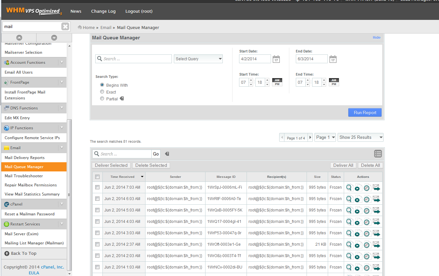This screenshot has width=439, height=276.
Task: View message for the Jun 2 7:03 AM email
Action: coord(350,188)
